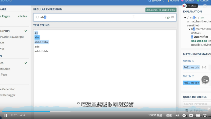
Task: Toggle web fullscreen mode icon
Action: pyautogui.click(x=191, y=115)
